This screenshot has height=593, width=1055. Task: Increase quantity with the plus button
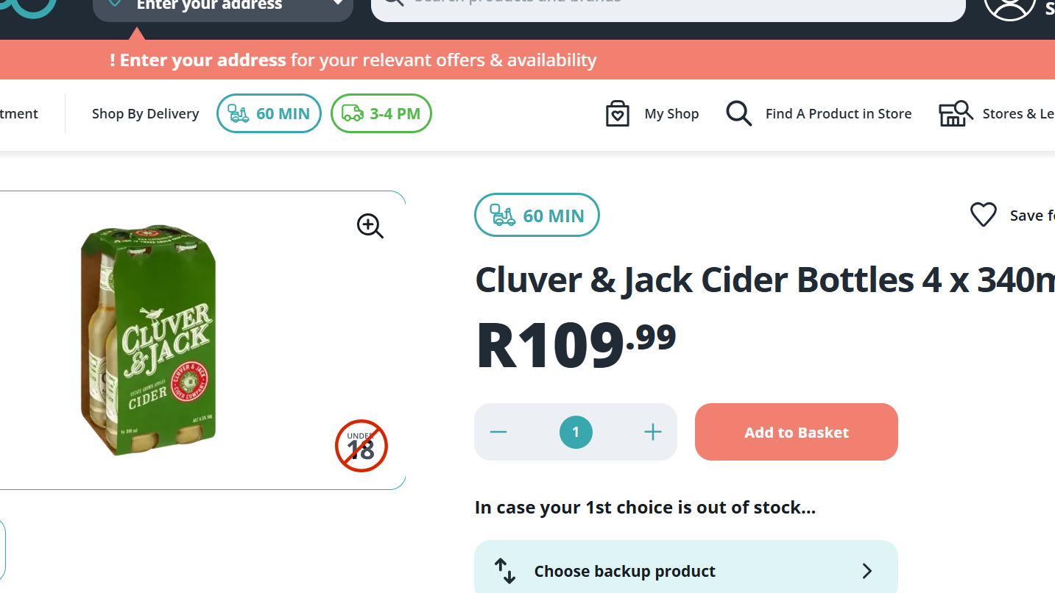[652, 432]
